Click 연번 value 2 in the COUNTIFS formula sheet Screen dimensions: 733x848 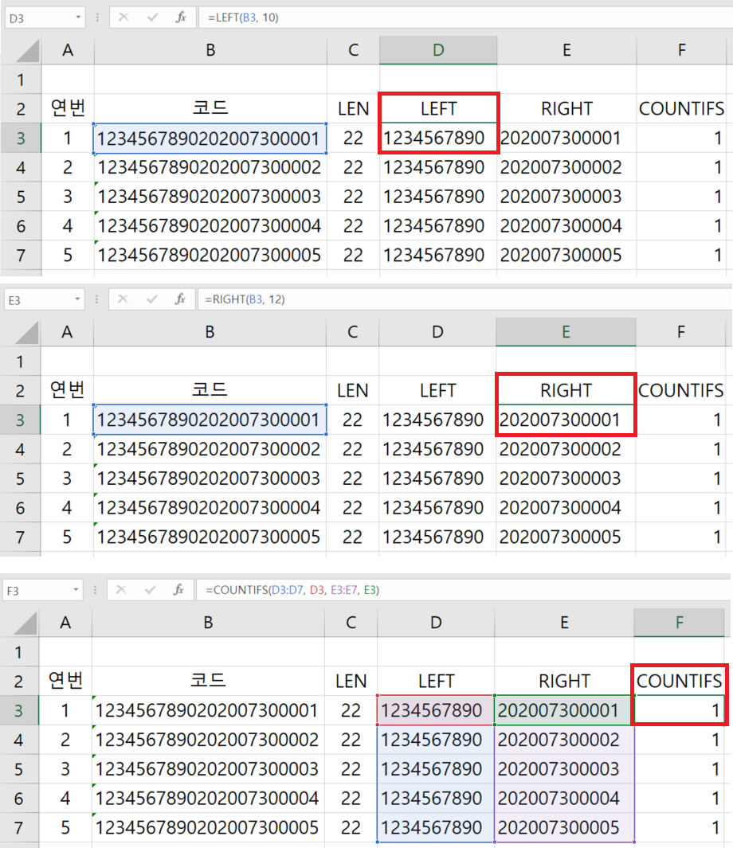pos(65,739)
